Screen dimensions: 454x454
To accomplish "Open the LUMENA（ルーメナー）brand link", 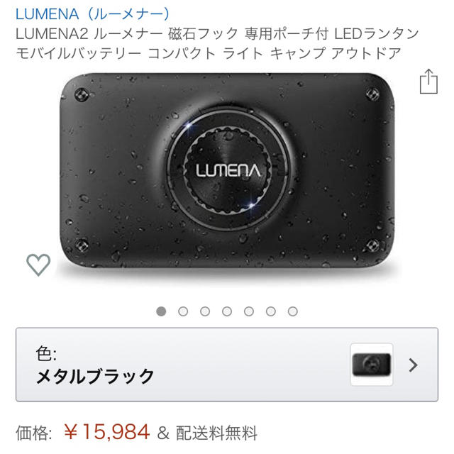I will 93,14.
